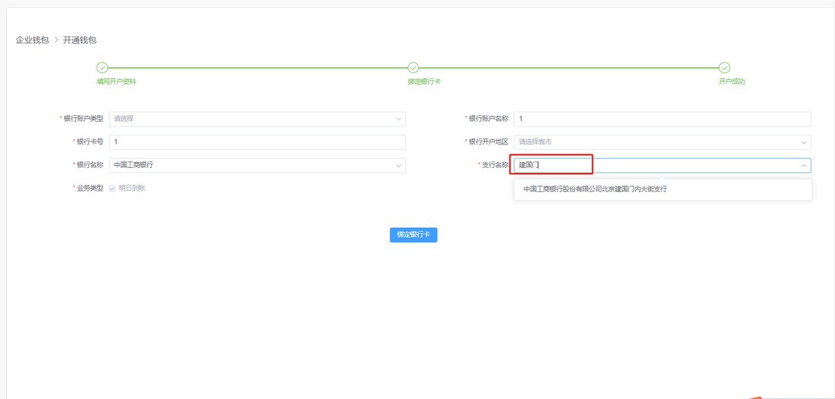
Task: Go to the 填写开户资料 step label
Action: point(116,82)
